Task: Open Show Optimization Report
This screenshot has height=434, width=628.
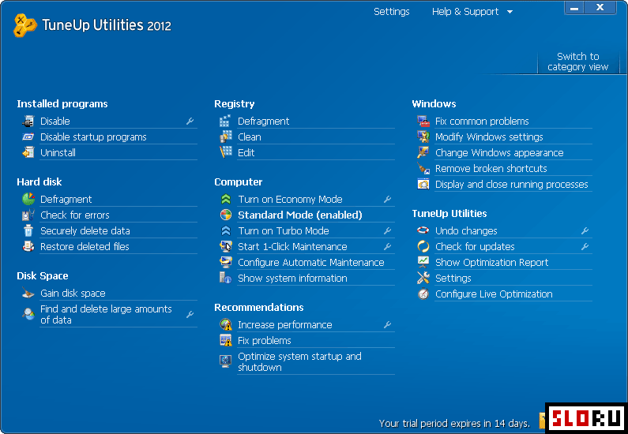Action: click(x=491, y=263)
